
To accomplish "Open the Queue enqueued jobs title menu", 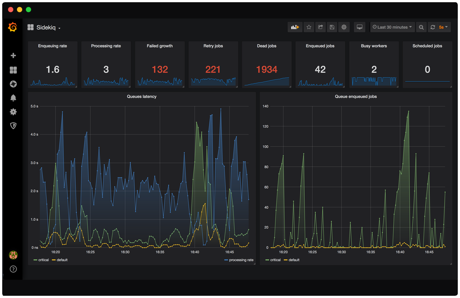I will point(356,97).
